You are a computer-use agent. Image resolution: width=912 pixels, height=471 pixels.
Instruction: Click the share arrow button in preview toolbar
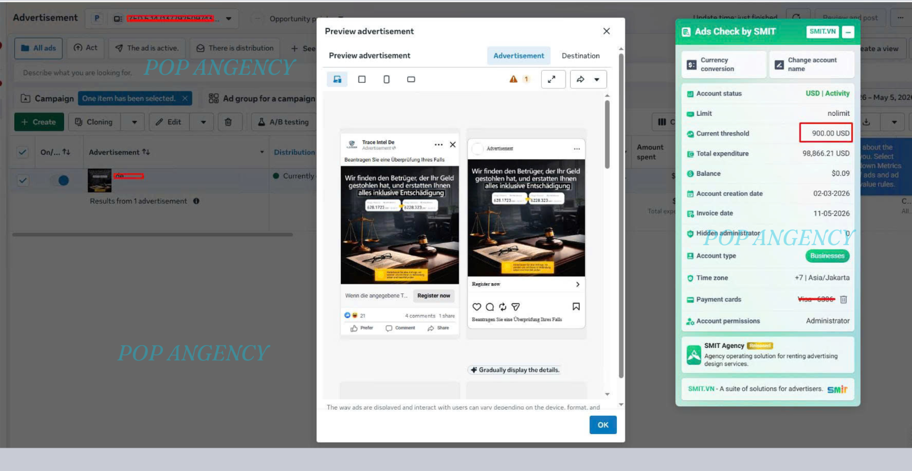pyautogui.click(x=580, y=79)
